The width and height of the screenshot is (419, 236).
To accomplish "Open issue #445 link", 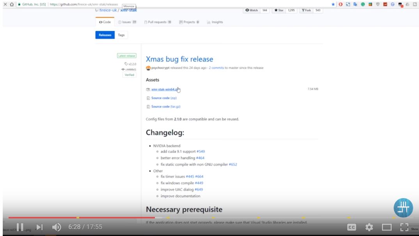I will click(190, 176).
